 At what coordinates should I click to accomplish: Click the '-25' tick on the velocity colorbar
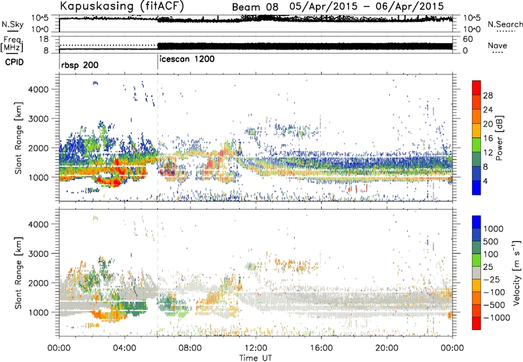click(492, 280)
